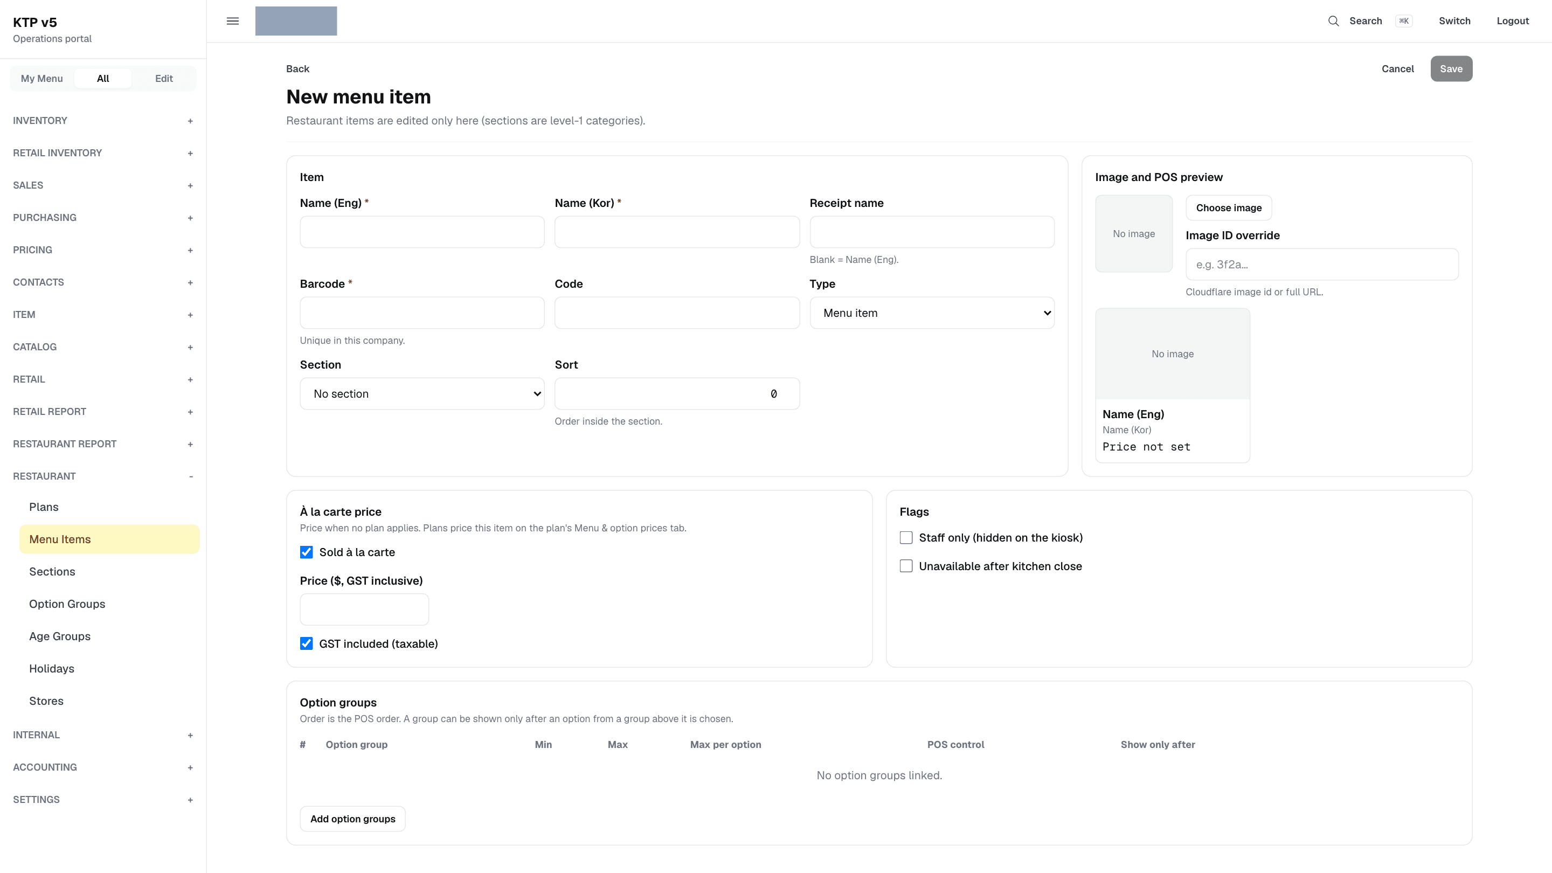This screenshot has width=1552, height=873.
Task: Click the Cancel button
Action: click(1397, 68)
